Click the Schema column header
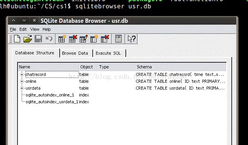This screenshot has height=145, width=248. pos(181,67)
